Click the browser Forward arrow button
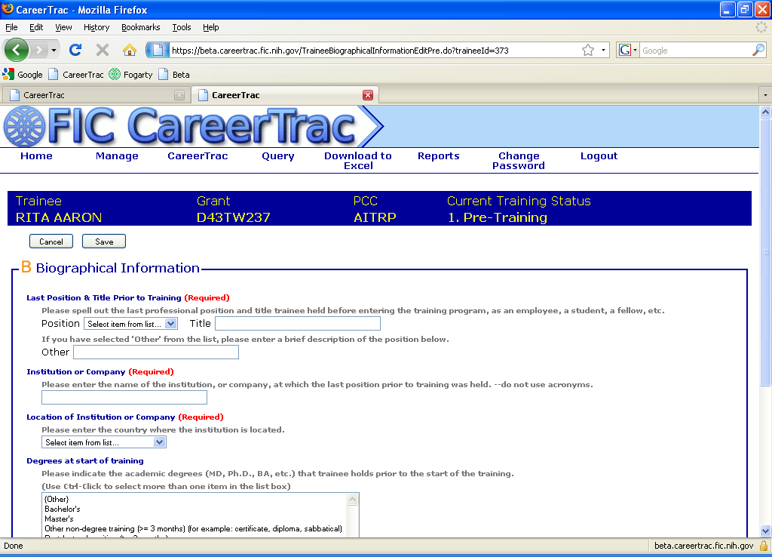The height and width of the screenshot is (557, 772). click(x=38, y=50)
